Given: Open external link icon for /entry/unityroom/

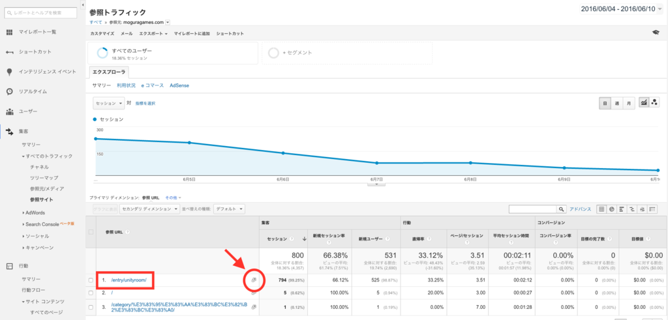Looking at the screenshot, I should 253,280.
